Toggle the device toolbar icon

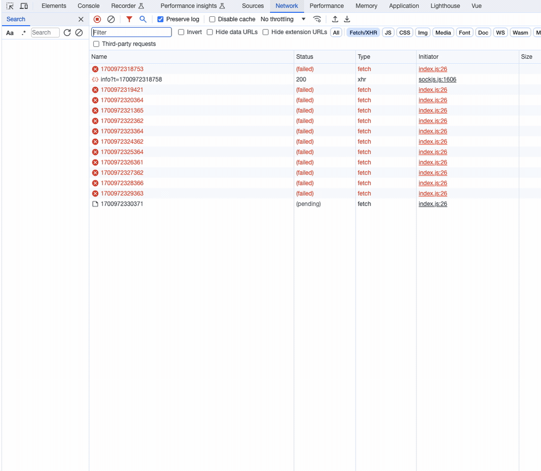pos(24,6)
